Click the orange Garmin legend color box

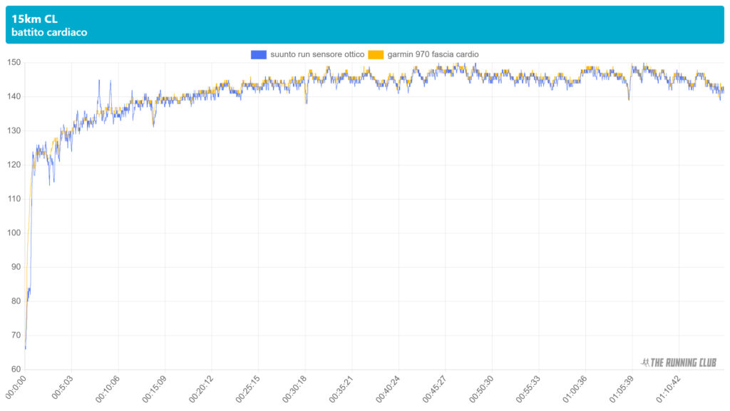[376, 54]
